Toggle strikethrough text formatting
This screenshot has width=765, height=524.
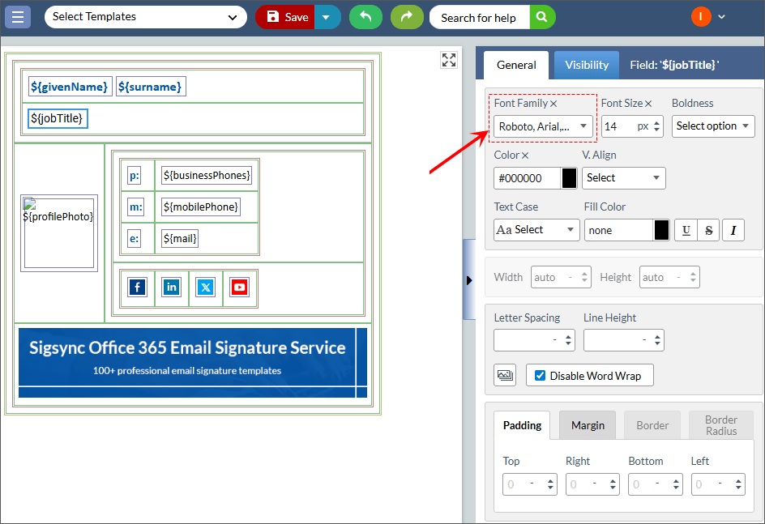pos(709,230)
